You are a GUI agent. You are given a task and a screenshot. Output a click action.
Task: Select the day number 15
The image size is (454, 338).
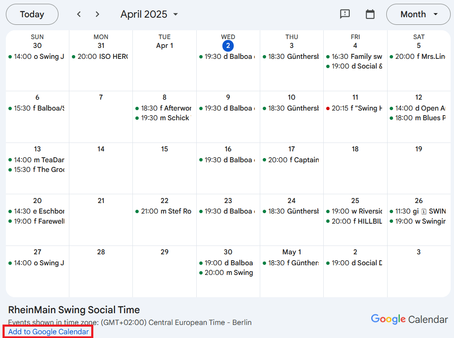tap(164, 149)
